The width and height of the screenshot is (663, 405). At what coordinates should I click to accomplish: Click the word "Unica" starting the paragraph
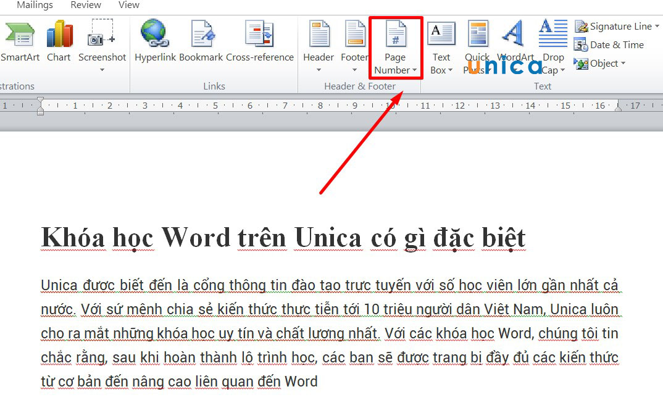59,285
